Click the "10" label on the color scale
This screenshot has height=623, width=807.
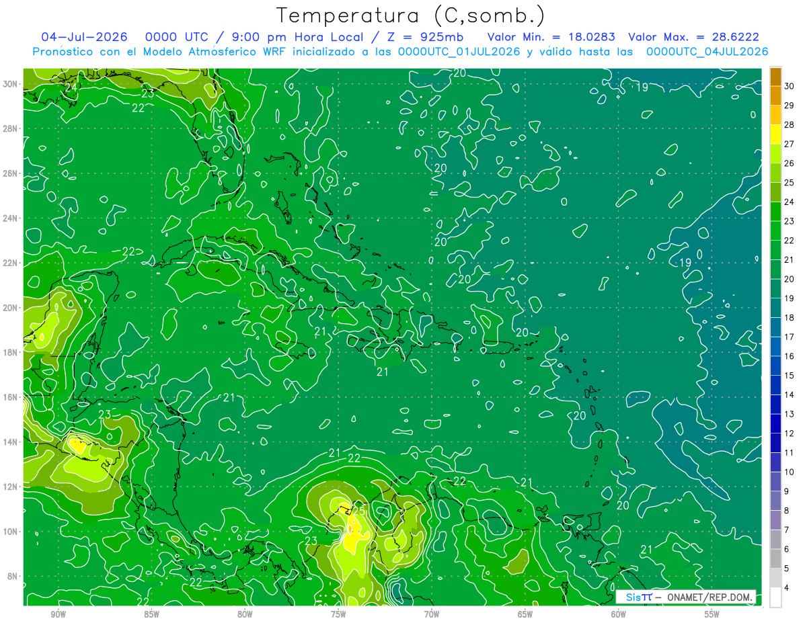click(790, 472)
